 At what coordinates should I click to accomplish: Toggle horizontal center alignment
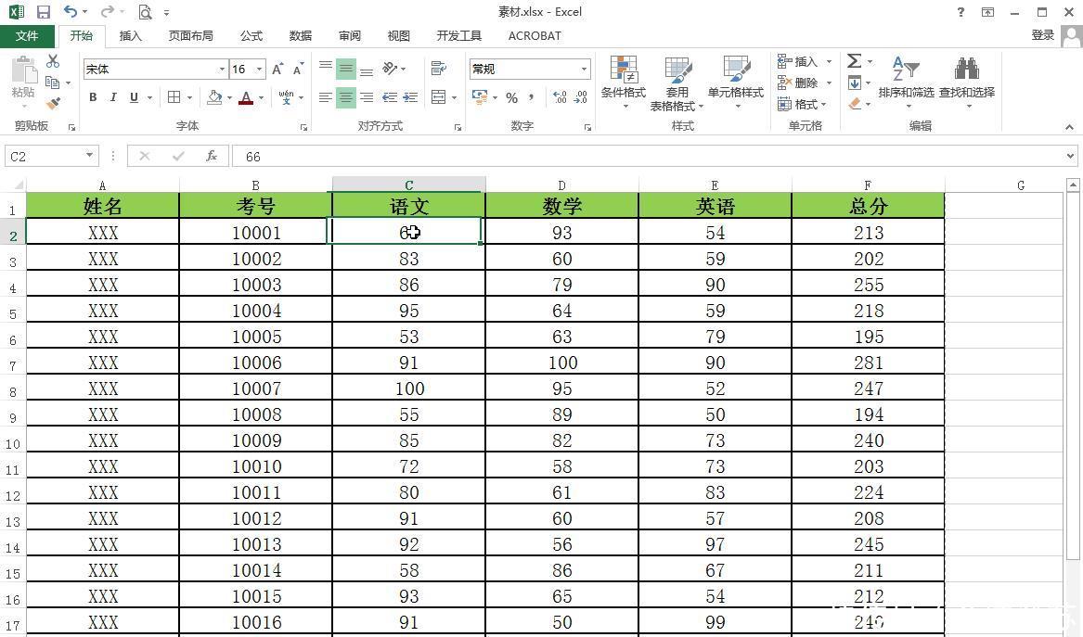(x=345, y=97)
